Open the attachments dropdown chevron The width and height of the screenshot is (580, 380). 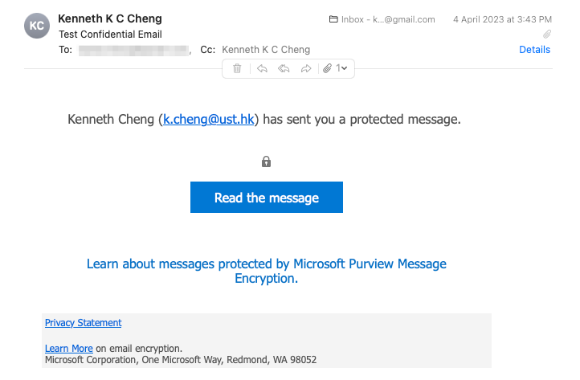pyautogui.click(x=344, y=69)
